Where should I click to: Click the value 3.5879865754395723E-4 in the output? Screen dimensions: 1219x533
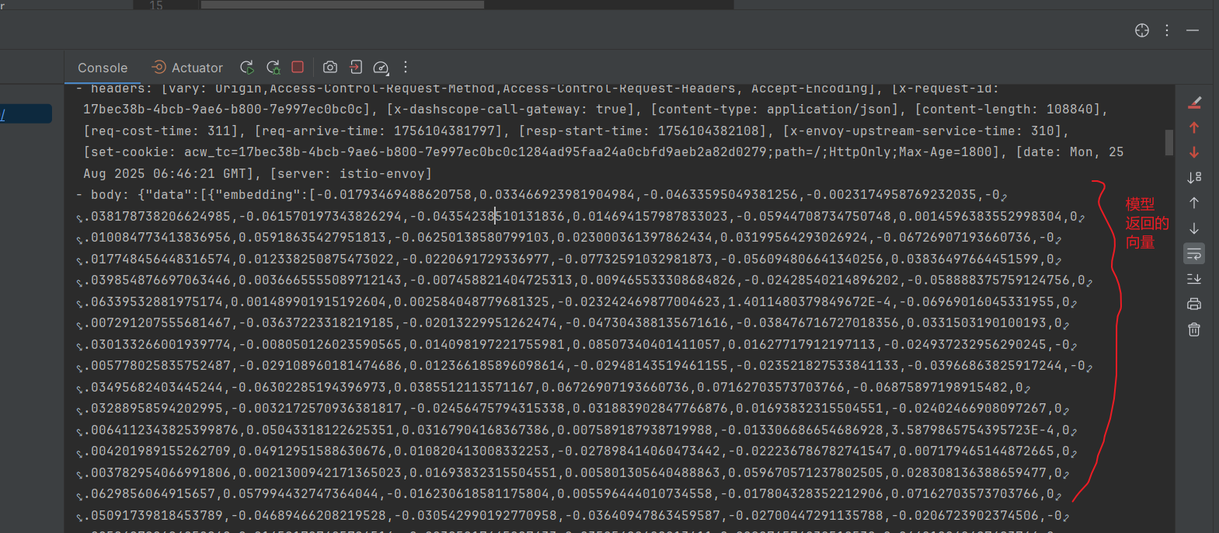click(x=972, y=430)
